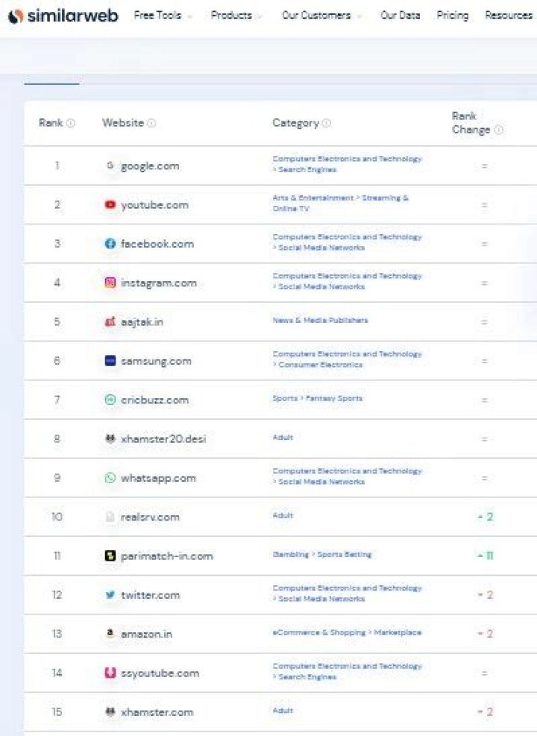Open the Resources menu item
Image resolution: width=537 pixels, height=736 pixels.
point(509,16)
